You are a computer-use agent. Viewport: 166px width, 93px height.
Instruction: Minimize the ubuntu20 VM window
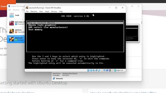pos(110,8)
